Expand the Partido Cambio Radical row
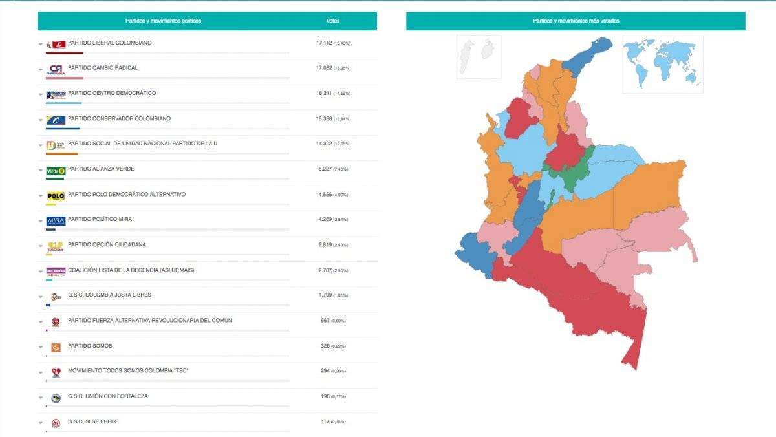This screenshot has height=437, width=776. (40, 70)
